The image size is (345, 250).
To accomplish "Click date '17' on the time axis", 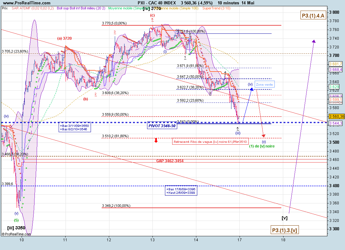I will click(x=239, y=240).
